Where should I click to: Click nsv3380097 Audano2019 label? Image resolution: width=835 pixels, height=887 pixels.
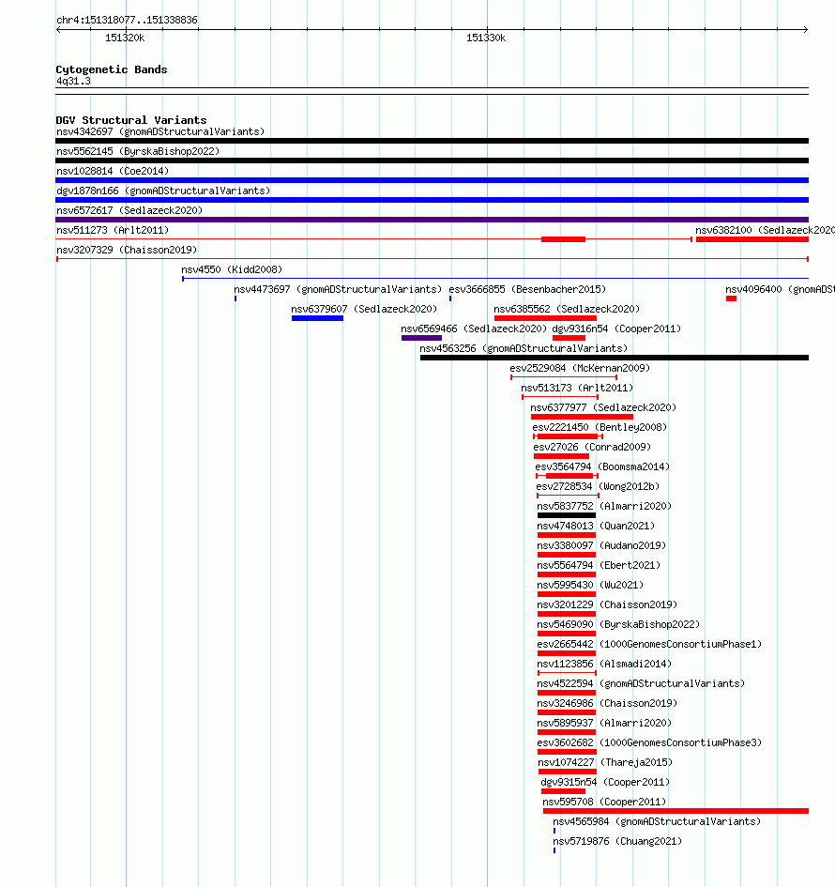tap(601, 546)
